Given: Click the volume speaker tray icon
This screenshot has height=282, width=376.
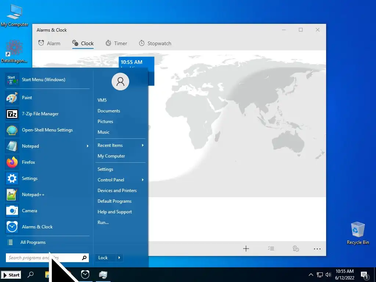Looking at the screenshot, I should [x=328, y=275].
